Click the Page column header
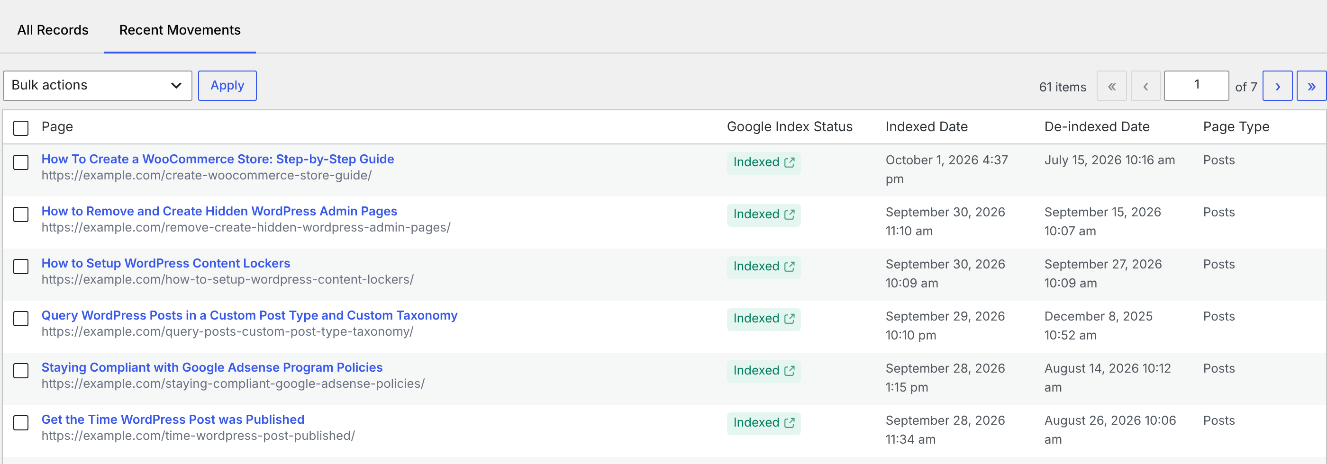Viewport: 1327px width, 464px height. pos(57,126)
